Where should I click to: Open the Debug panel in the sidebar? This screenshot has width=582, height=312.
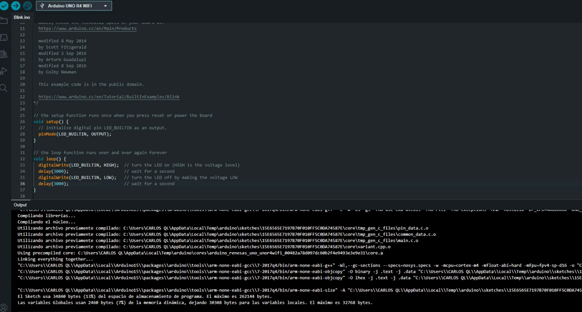click(x=4, y=71)
